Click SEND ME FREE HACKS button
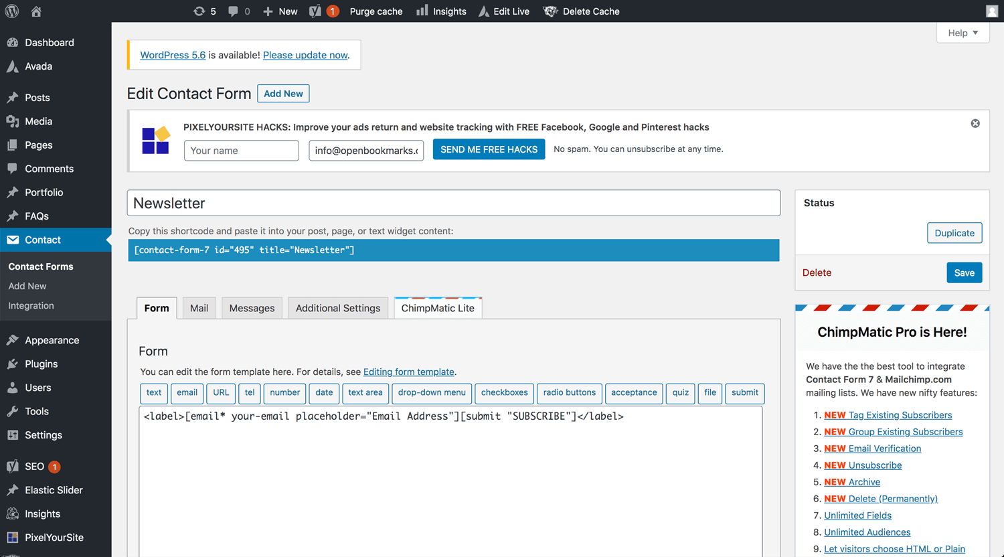Image resolution: width=1004 pixels, height=557 pixels. [x=489, y=149]
